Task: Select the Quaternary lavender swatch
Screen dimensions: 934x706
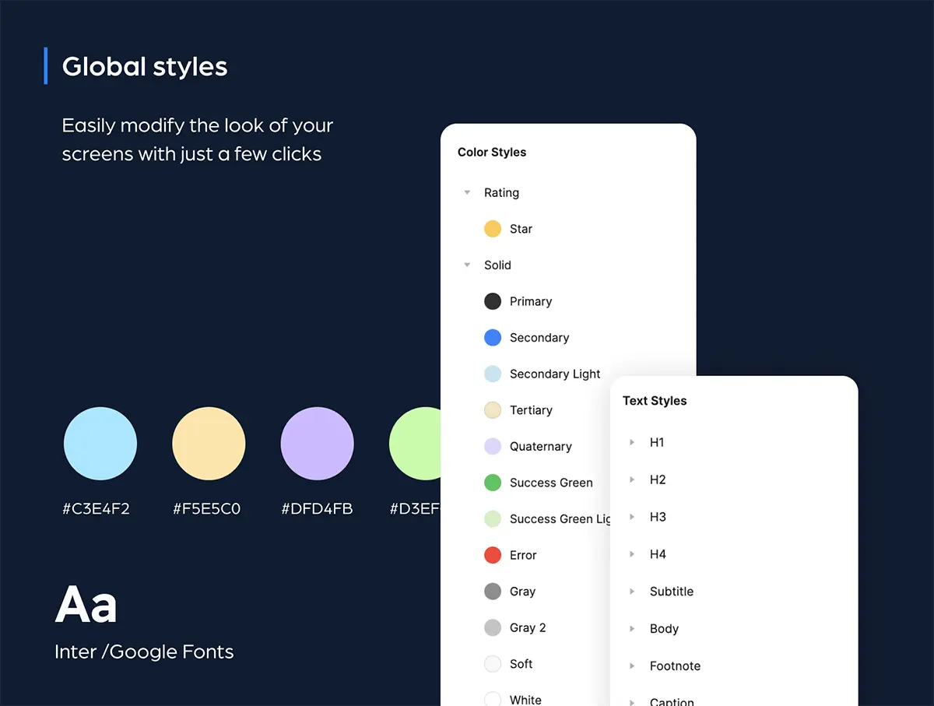Action: point(493,446)
